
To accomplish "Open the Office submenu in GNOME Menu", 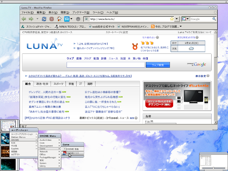I will tap(50, 154).
